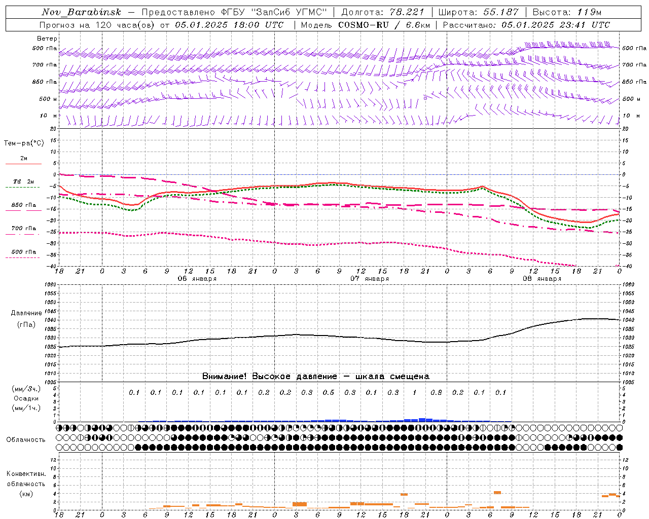Select the calculation time 05.01.2025 23:41 UTC
Screen dimensions: 649x519
(556, 25)
